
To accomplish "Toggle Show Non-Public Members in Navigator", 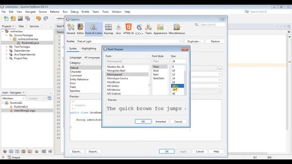I will (23, 151).
